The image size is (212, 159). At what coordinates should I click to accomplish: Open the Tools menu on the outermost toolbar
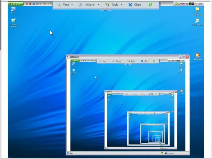click(115, 5)
